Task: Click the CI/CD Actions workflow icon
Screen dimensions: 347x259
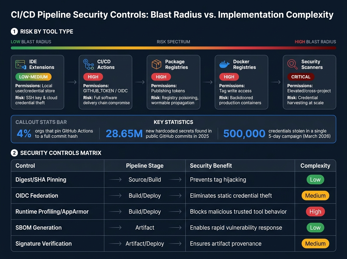Action: tap(88, 64)
